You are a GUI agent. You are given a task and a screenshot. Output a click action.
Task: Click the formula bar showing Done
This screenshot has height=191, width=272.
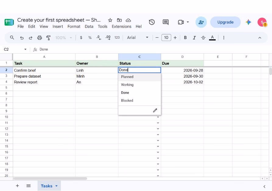pyautogui.click(x=154, y=49)
